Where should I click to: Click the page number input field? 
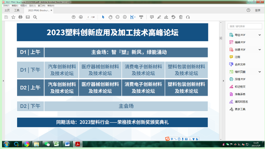point(88,17)
